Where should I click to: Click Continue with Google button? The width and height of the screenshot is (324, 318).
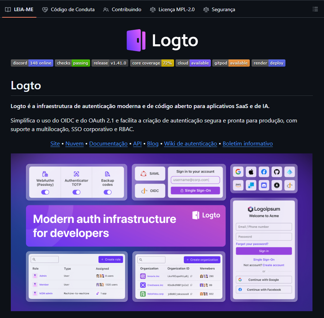264,279
